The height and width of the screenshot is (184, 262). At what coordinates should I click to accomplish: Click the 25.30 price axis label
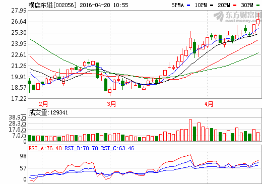pos(19,33)
